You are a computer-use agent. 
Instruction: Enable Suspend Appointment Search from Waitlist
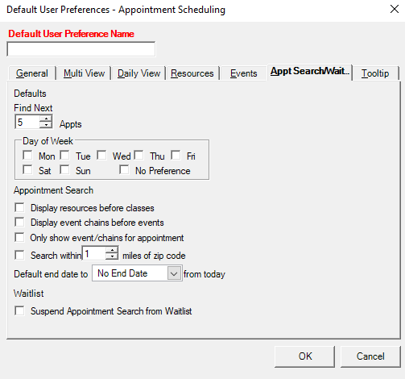(x=19, y=310)
